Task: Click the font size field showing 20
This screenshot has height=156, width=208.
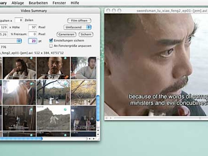Action: tap(32, 41)
